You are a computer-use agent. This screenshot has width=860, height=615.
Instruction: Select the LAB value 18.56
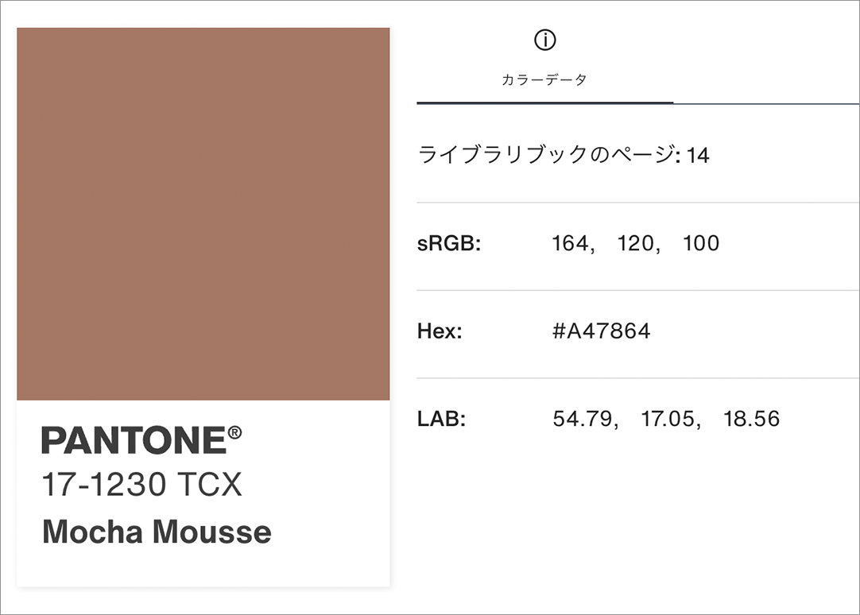click(x=751, y=419)
